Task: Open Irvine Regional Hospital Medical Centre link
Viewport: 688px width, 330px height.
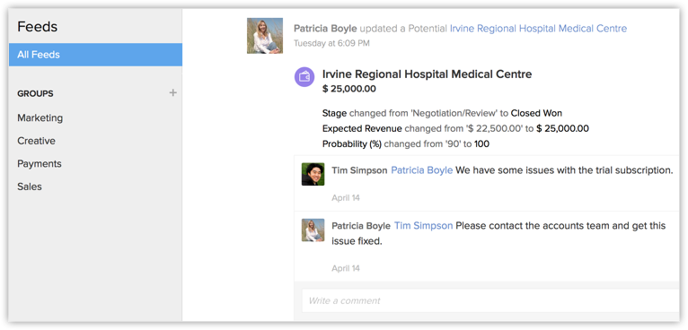Action: 538,29
